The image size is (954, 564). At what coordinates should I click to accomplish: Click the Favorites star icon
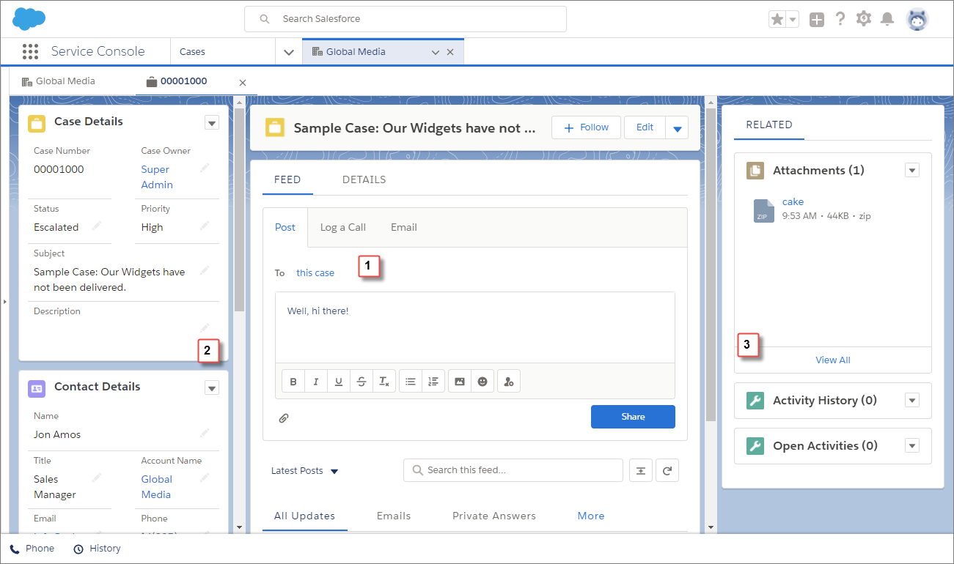pyautogui.click(x=777, y=20)
